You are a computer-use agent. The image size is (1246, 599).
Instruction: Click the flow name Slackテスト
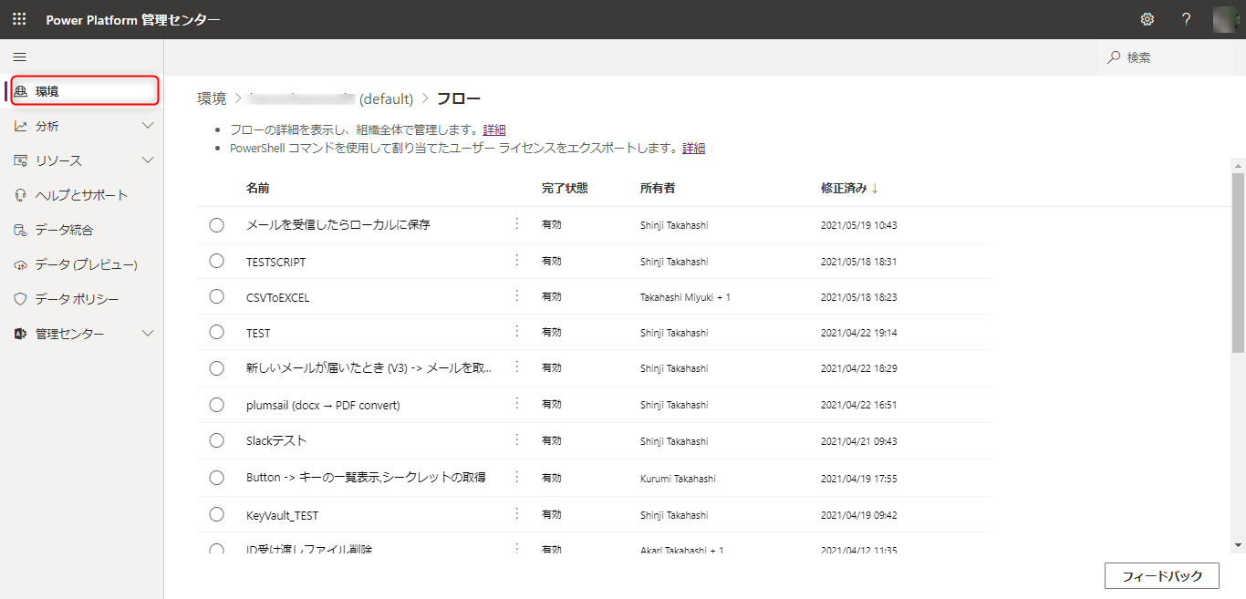(x=276, y=440)
